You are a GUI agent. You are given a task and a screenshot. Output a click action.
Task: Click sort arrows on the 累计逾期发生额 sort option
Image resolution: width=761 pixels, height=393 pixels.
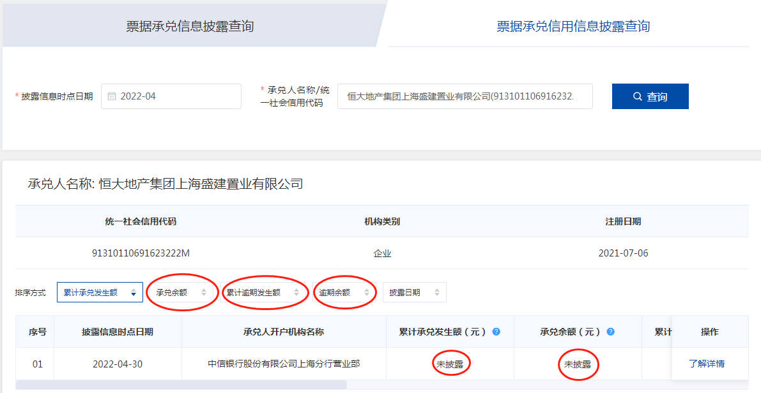click(x=296, y=292)
